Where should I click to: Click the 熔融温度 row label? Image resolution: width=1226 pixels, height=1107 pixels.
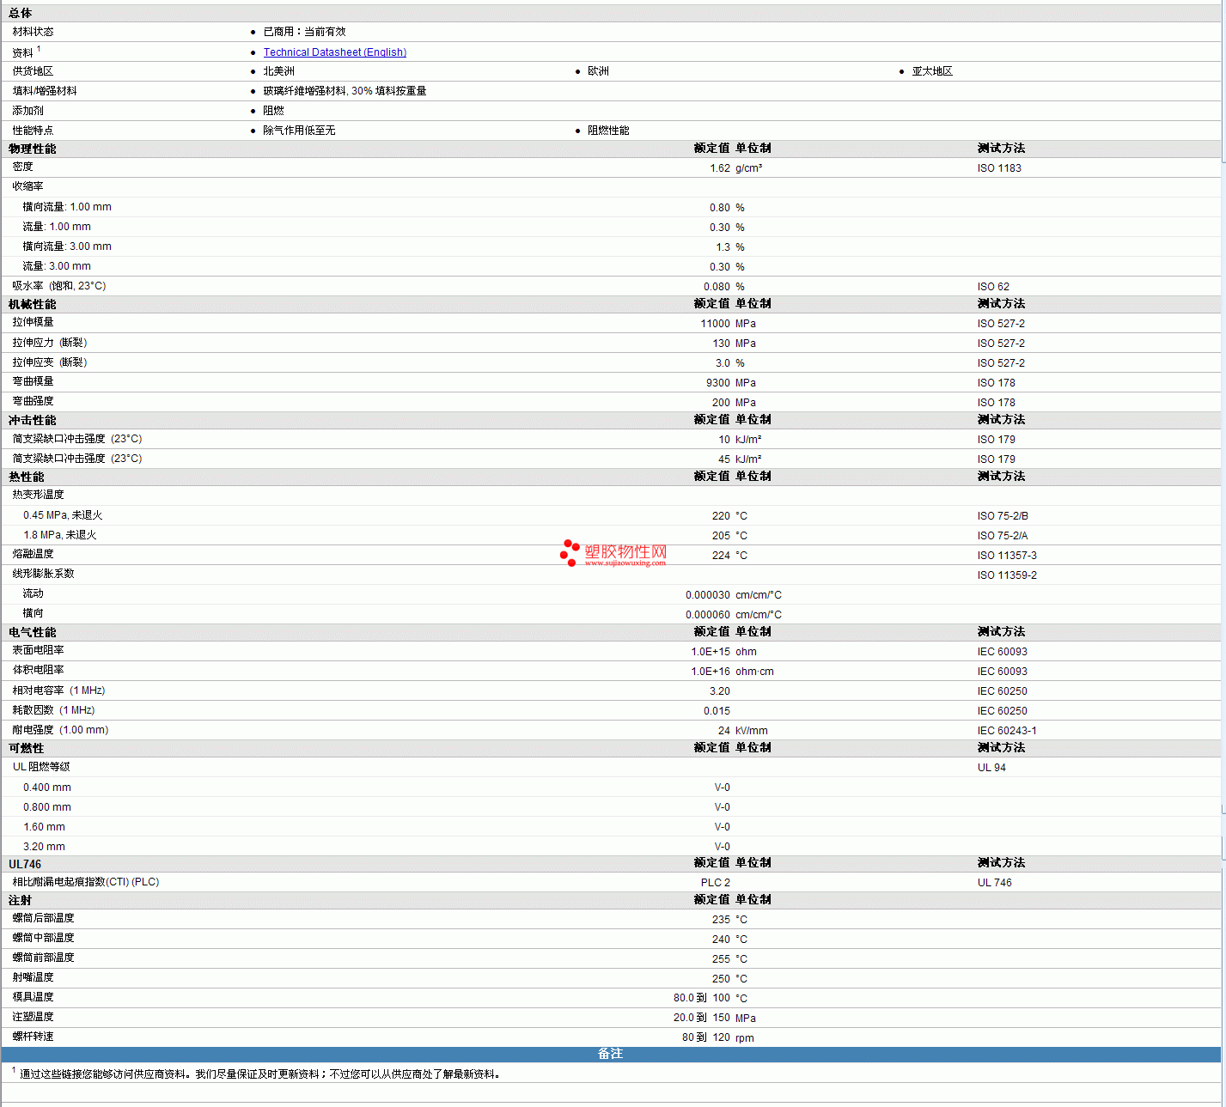[33, 554]
